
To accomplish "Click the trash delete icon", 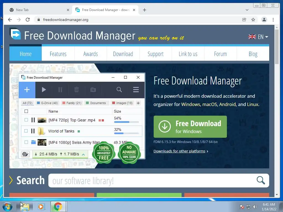I will (77, 90).
